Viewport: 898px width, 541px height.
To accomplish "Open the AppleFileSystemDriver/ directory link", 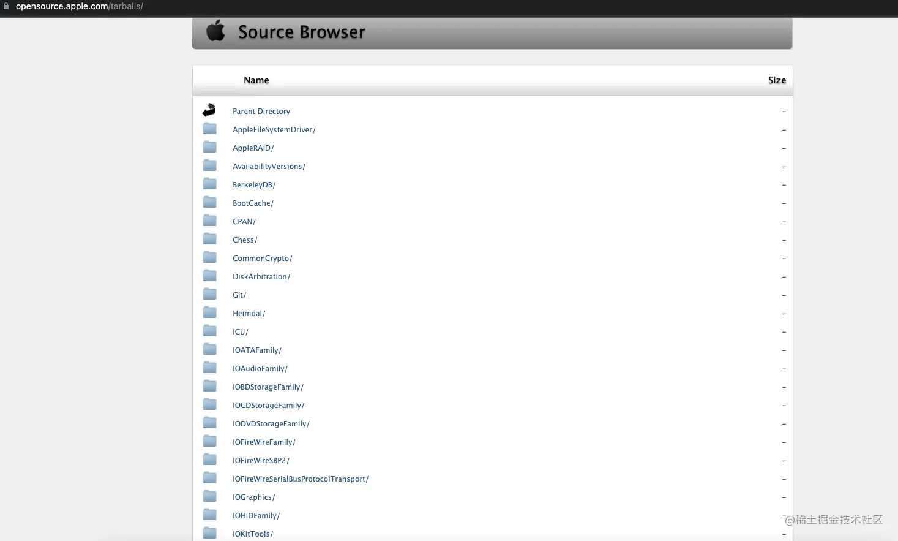I will [x=274, y=130].
